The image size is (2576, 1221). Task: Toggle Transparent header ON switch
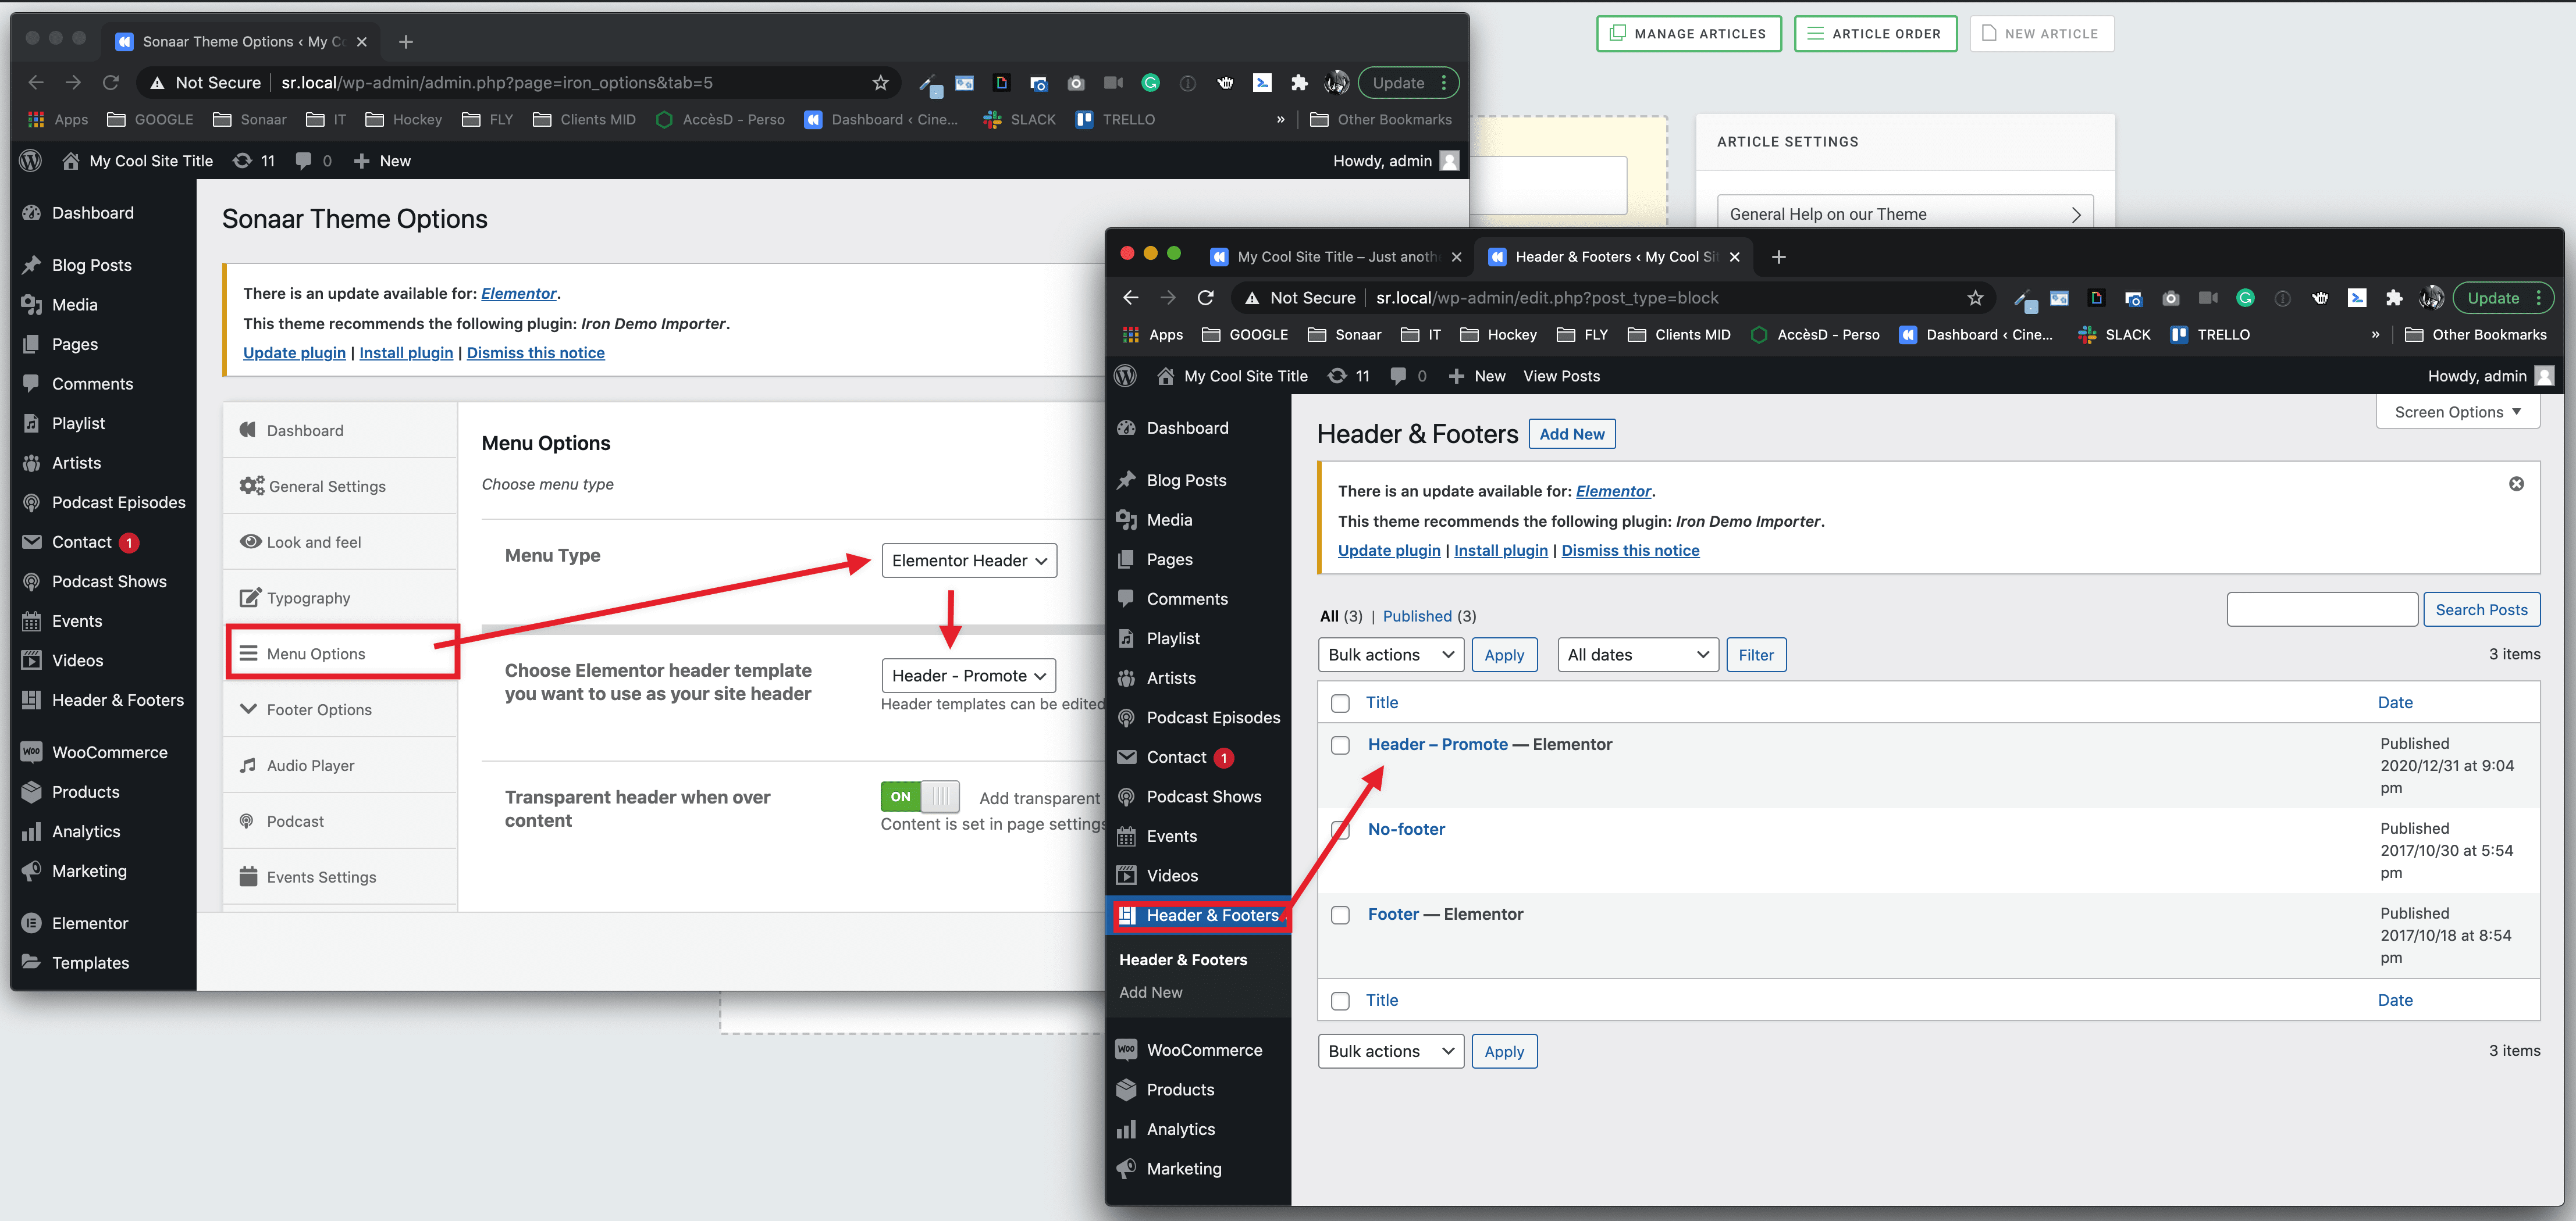(919, 797)
